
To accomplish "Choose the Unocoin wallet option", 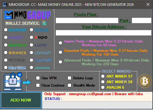I will 31,68.
